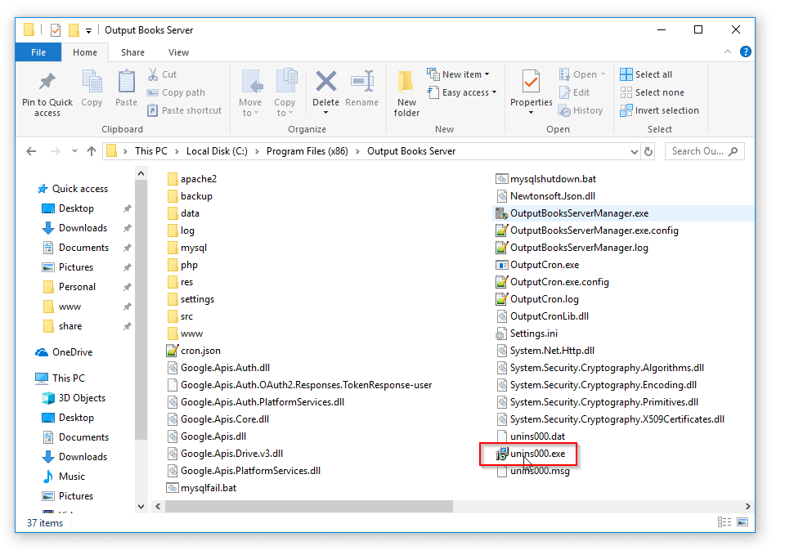
Task: Open the File menu
Action: tap(38, 52)
